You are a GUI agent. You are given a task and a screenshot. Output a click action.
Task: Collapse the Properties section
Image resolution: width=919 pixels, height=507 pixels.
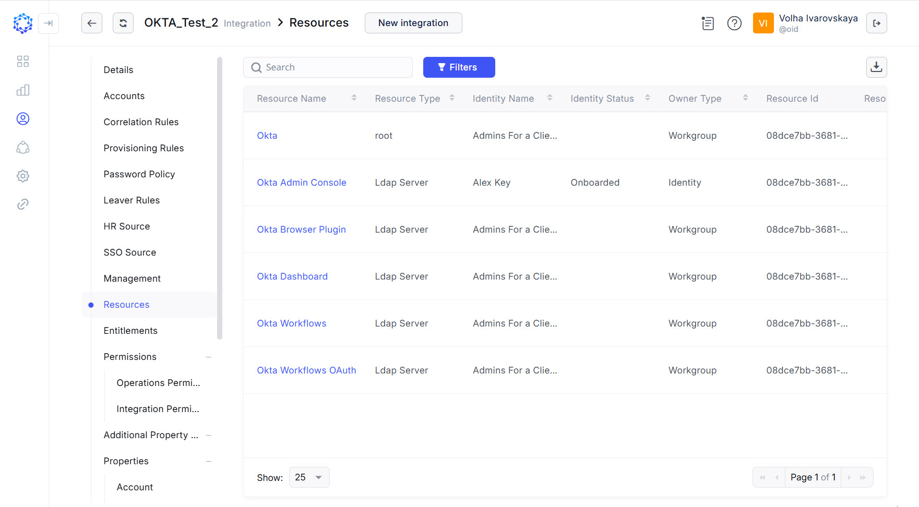209,461
